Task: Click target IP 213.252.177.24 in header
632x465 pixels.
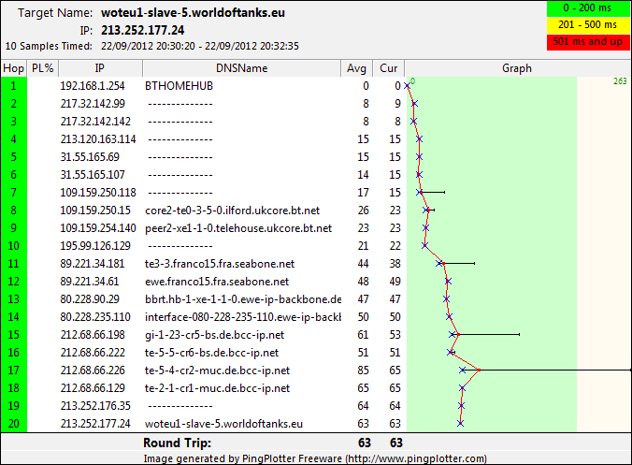Action: click(143, 30)
